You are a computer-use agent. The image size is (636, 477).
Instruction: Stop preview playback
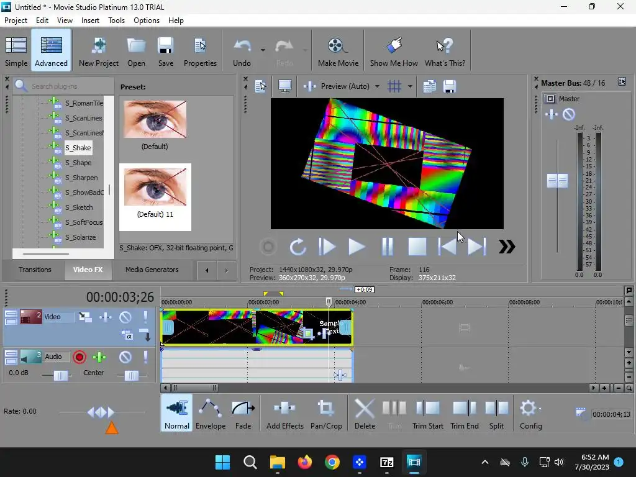[x=417, y=247]
